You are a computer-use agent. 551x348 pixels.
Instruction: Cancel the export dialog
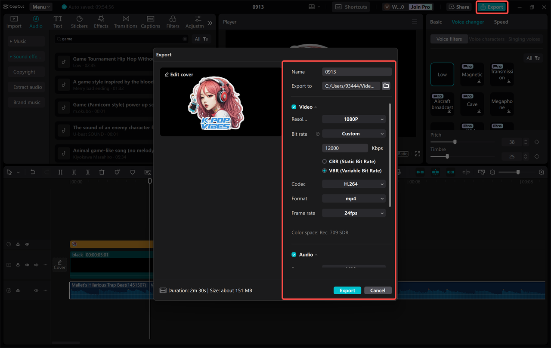point(378,290)
